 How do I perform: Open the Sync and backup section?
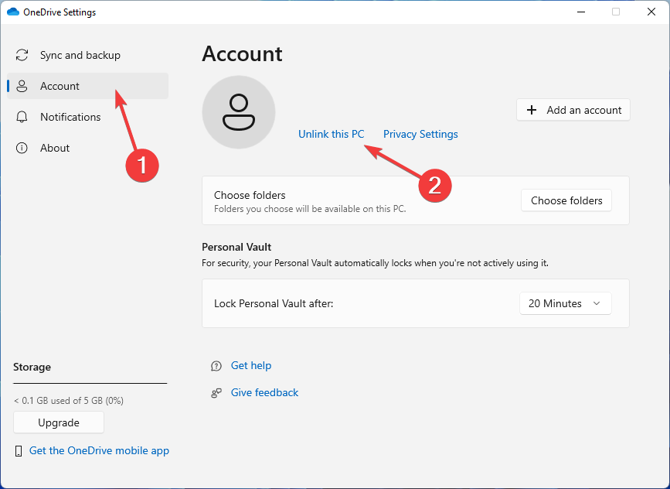pyautogui.click(x=87, y=55)
